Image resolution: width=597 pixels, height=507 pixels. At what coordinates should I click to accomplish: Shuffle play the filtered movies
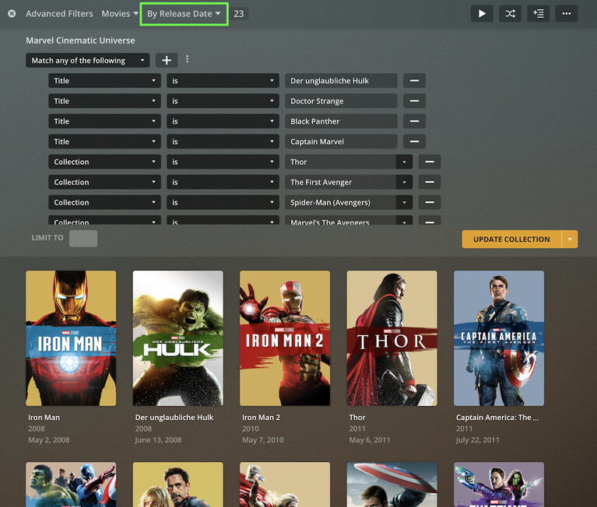(x=510, y=14)
